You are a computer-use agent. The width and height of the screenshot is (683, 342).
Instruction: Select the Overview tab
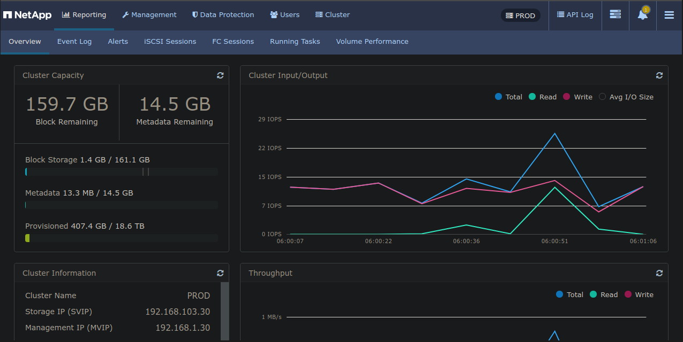pos(25,42)
